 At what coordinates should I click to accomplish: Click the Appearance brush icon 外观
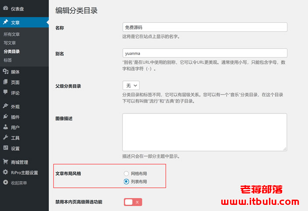pyautogui.click(x=6, y=106)
